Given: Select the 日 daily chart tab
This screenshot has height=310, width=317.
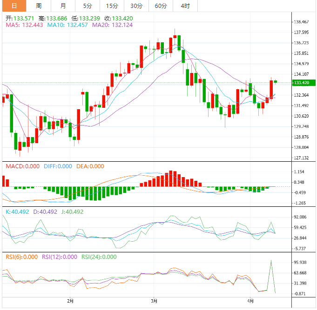Looking at the screenshot, I should pyautogui.click(x=14, y=6).
